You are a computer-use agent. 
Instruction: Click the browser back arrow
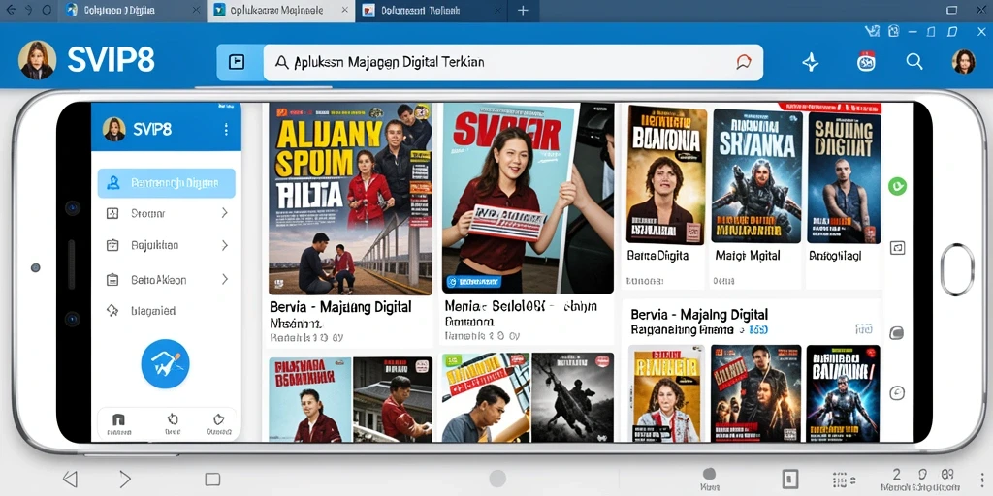pos(11,10)
